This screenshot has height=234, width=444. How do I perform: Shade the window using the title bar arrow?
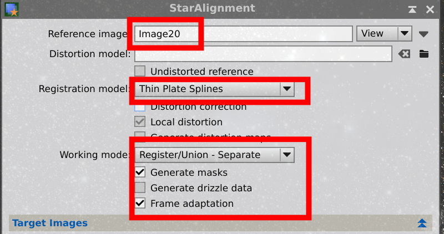coord(412,9)
